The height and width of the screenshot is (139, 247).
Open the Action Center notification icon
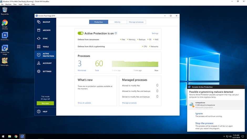pos(243,136)
